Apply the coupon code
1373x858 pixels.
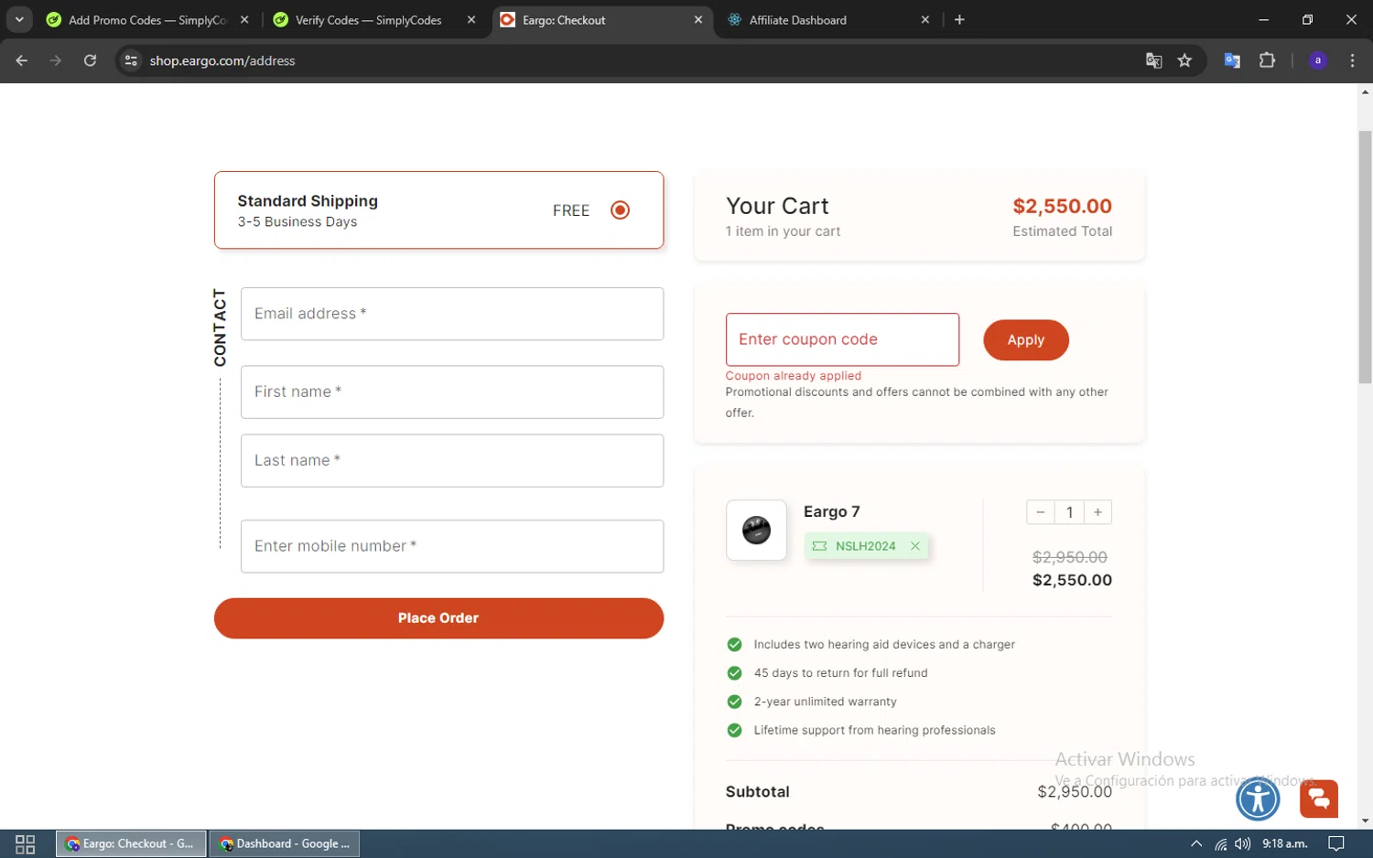(1026, 340)
